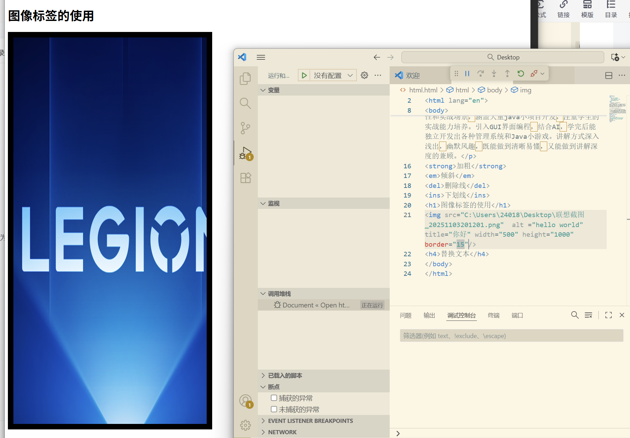Click 目录 in the background editor toolbar
Screen dimensions: 630x438
[611, 9]
